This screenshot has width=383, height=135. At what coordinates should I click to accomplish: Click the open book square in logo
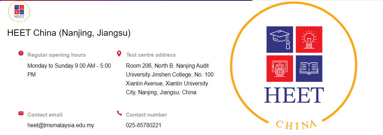pyautogui.click(x=309, y=69)
